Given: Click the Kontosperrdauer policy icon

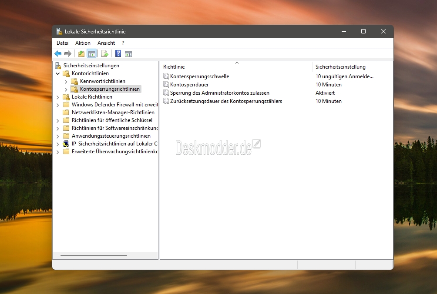Looking at the screenshot, I should 166,85.
